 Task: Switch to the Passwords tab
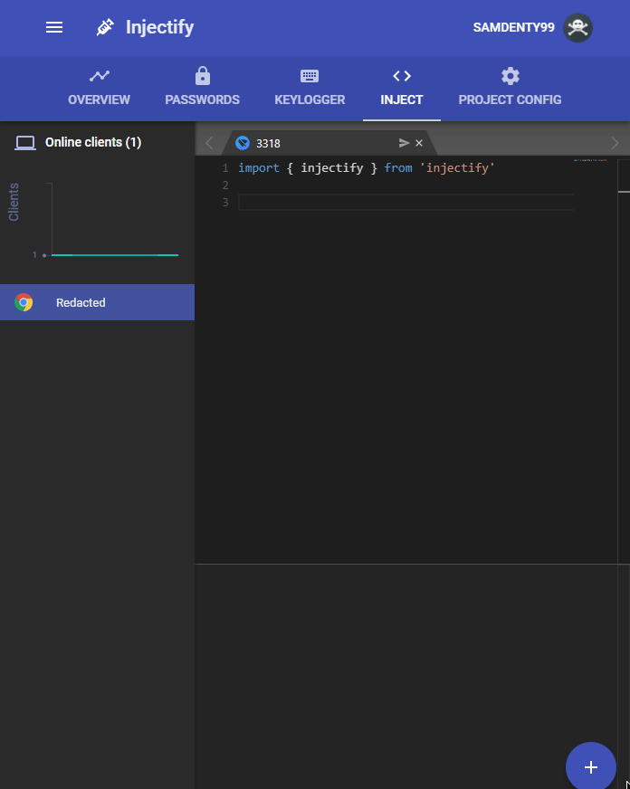tap(202, 88)
